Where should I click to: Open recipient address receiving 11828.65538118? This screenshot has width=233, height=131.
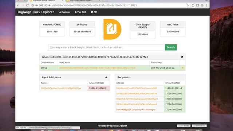(x=137, y=88)
